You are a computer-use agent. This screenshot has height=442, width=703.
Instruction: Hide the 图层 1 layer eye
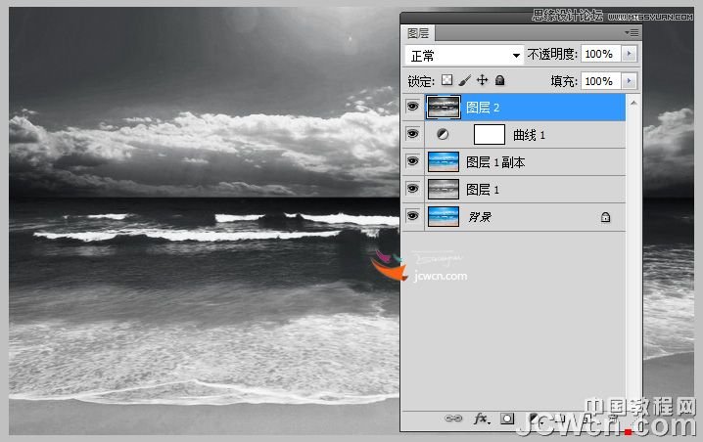pos(412,189)
